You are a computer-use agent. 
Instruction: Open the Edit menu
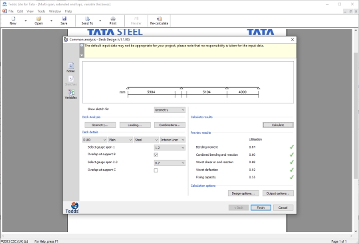click(x=20, y=11)
